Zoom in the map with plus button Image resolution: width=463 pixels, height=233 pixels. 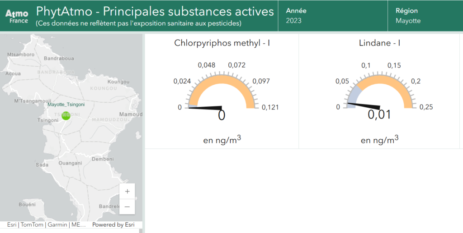pyautogui.click(x=127, y=191)
